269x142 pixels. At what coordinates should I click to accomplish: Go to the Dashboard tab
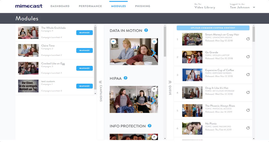(x=60, y=6)
